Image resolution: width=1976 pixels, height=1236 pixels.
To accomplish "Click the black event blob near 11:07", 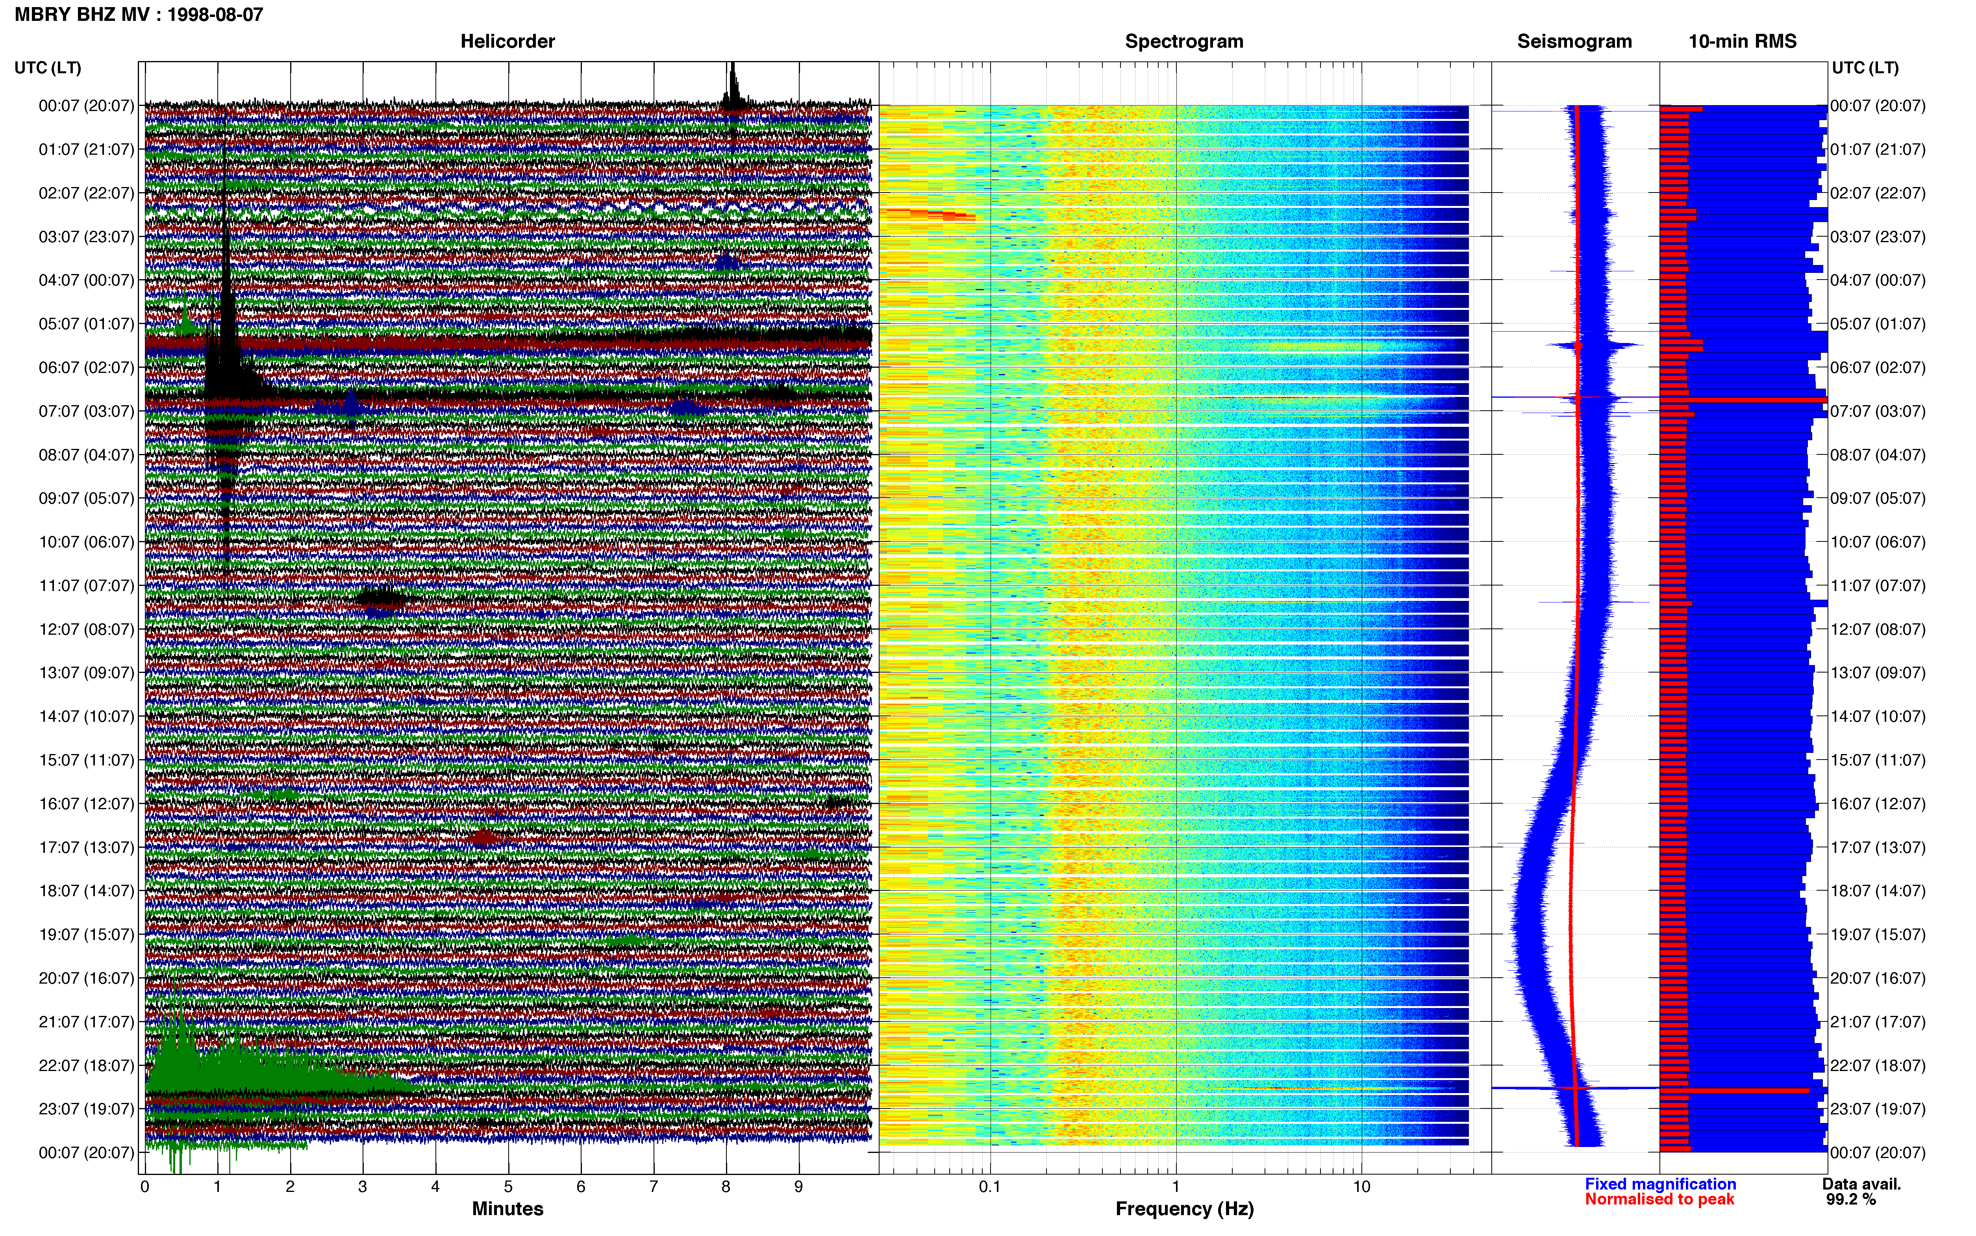I will [381, 599].
